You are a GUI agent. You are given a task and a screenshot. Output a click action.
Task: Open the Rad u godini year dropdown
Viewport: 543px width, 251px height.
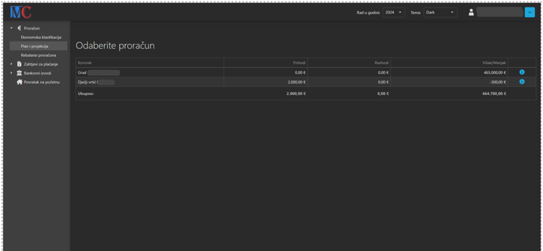coord(394,12)
